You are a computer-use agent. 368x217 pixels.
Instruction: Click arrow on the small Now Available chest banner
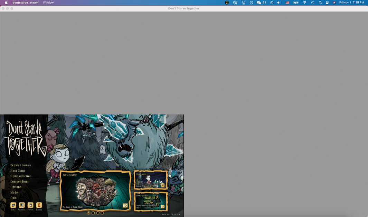coord(163,206)
